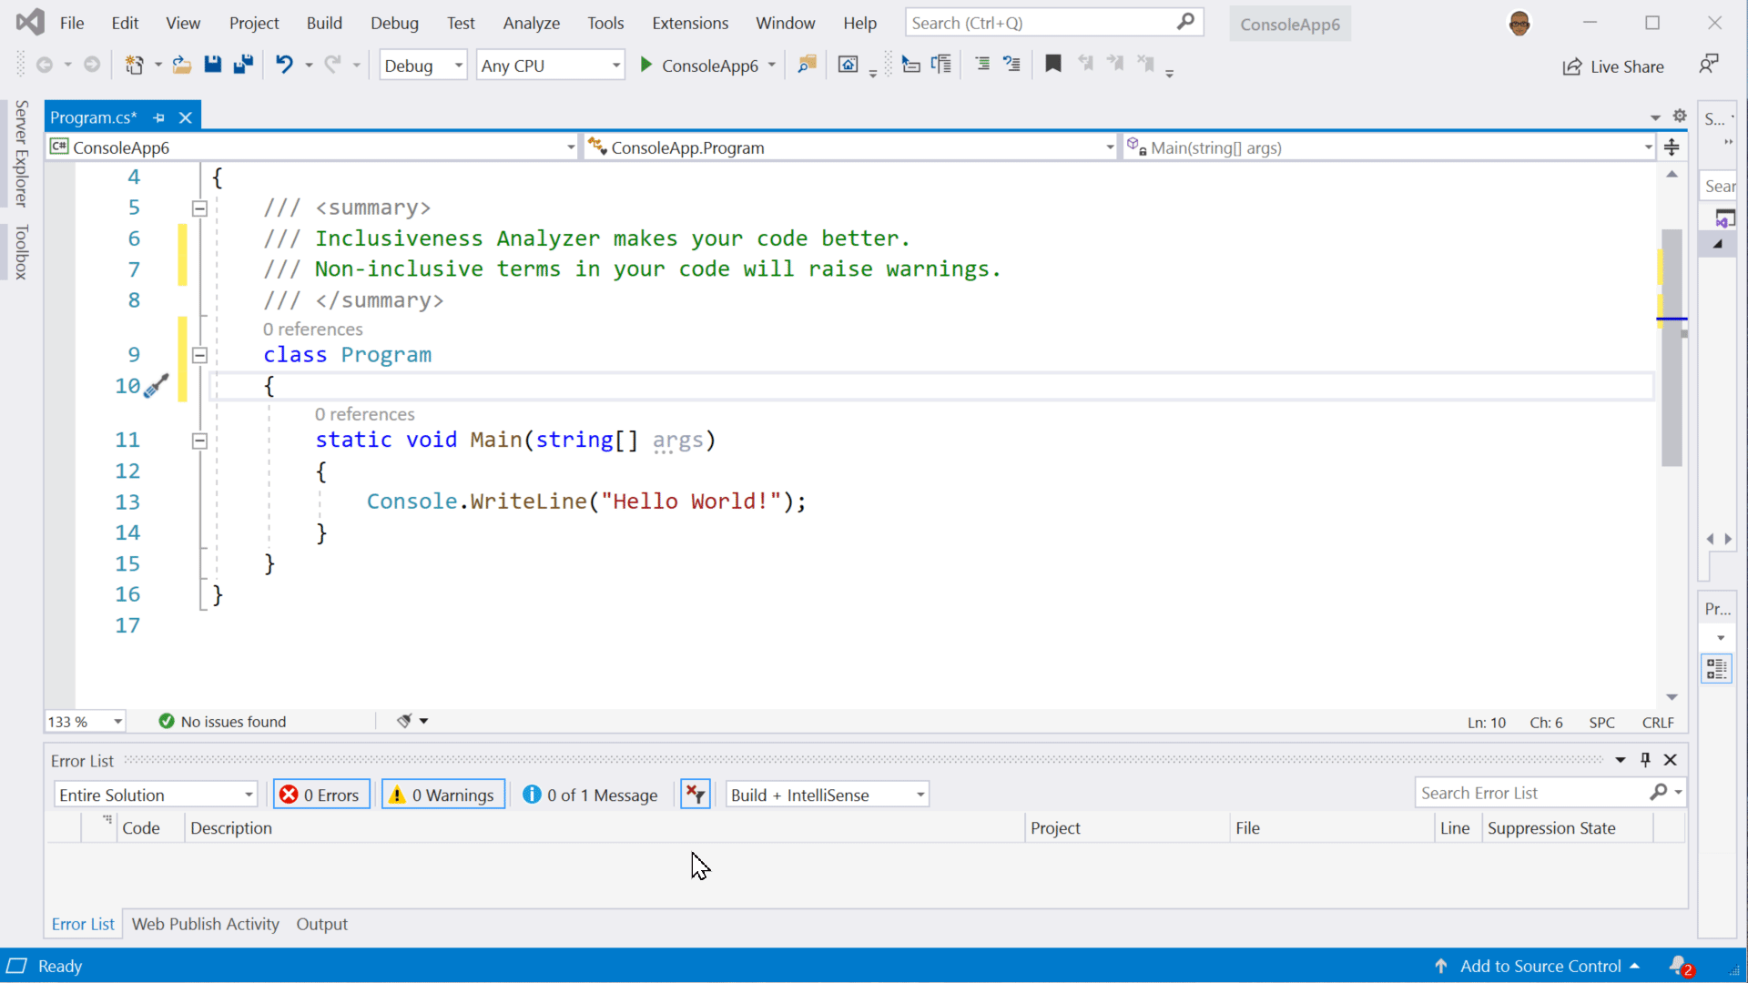Viewport: 1748px width, 983px height.
Task: Open the Error List filter icon
Action: coord(696,794)
